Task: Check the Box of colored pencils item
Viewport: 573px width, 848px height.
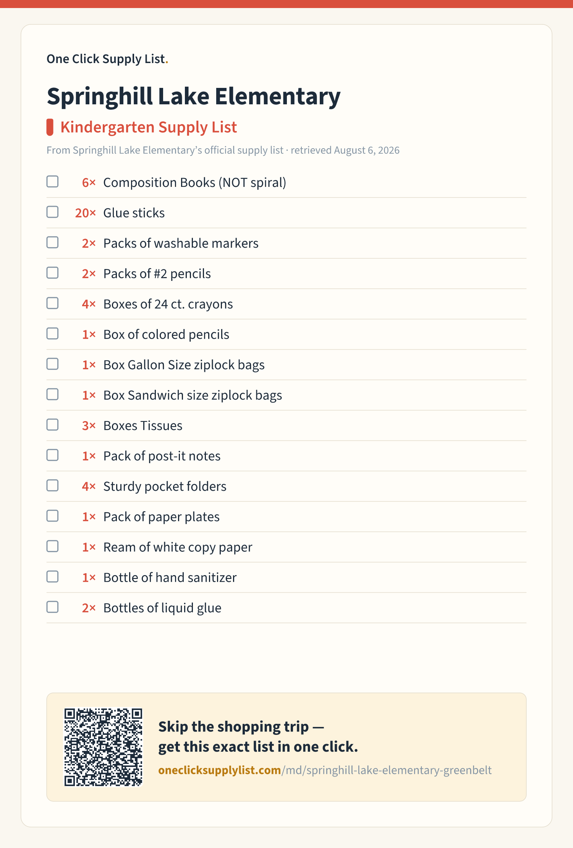Action: 52,334
